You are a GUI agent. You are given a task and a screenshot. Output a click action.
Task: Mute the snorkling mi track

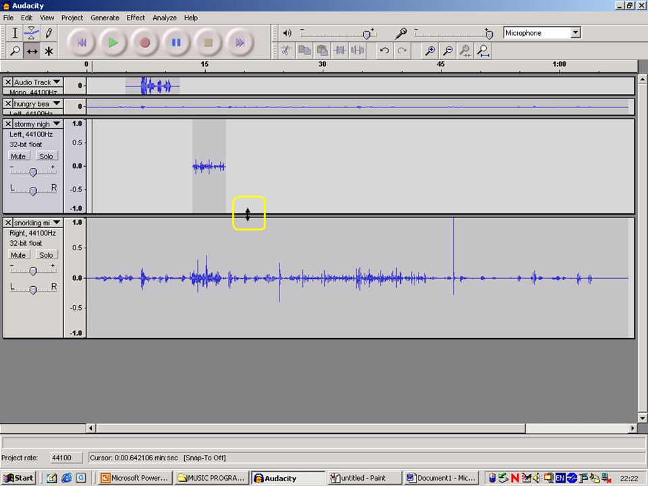pos(18,255)
